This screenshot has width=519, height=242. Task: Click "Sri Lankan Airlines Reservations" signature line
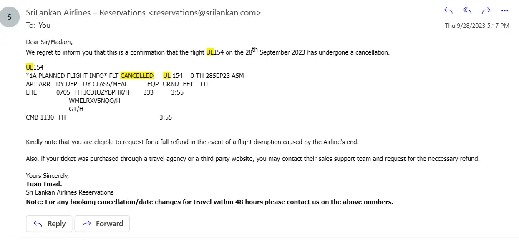[x=70, y=192]
